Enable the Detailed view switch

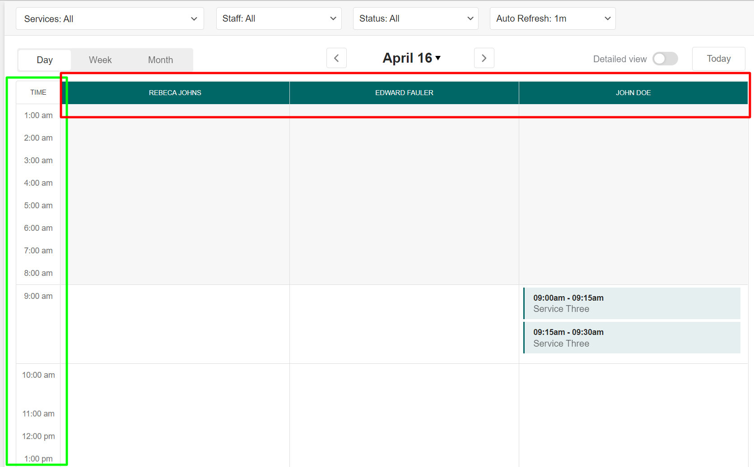pos(665,59)
